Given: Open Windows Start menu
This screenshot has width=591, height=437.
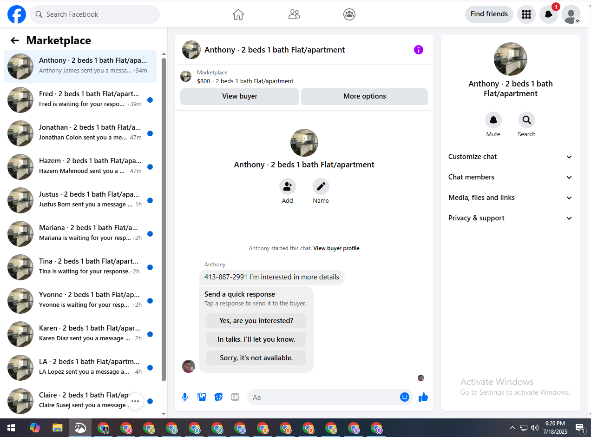Looking at the screenshot, I should (11, 428).
